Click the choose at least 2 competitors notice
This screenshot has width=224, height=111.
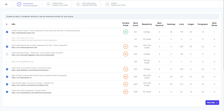[111, 16]
